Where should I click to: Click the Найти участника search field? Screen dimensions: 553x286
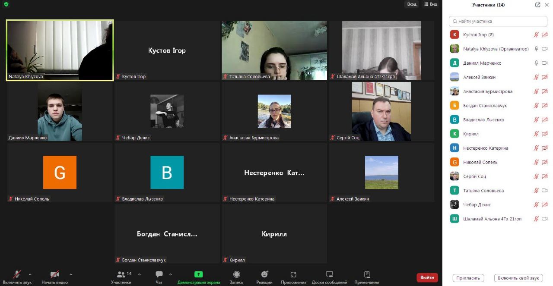pos(498,21)
